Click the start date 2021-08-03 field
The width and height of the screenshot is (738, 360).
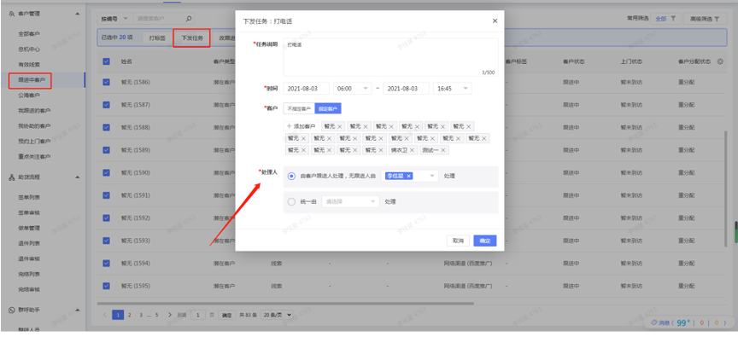tap(307, 89)
